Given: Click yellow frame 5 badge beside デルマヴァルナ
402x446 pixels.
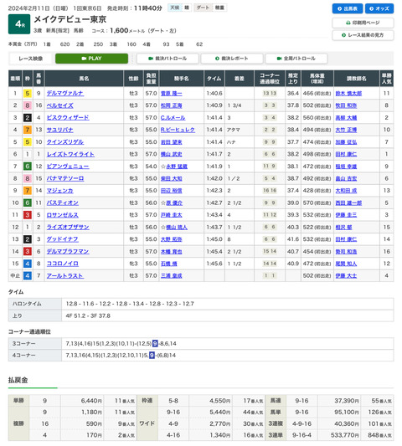Looking at the screenshot, I should 28,93.
